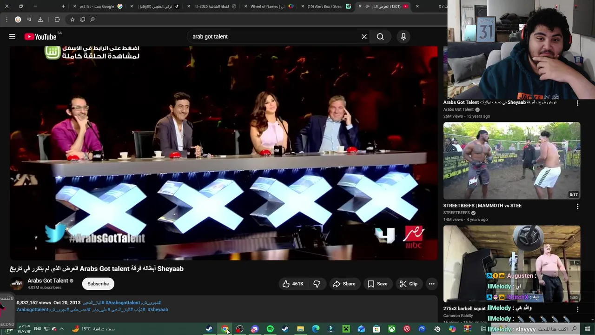Create a Clip of the video

click(x=409, y=284)
